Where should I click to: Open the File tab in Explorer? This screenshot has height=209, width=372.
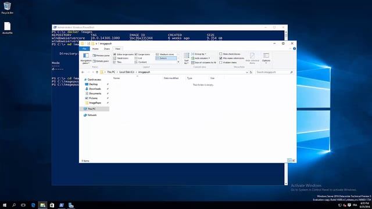tap(84, 49)
